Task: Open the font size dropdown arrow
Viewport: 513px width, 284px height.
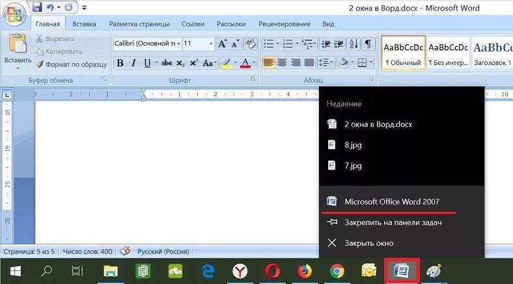Action: pos(211,44)
